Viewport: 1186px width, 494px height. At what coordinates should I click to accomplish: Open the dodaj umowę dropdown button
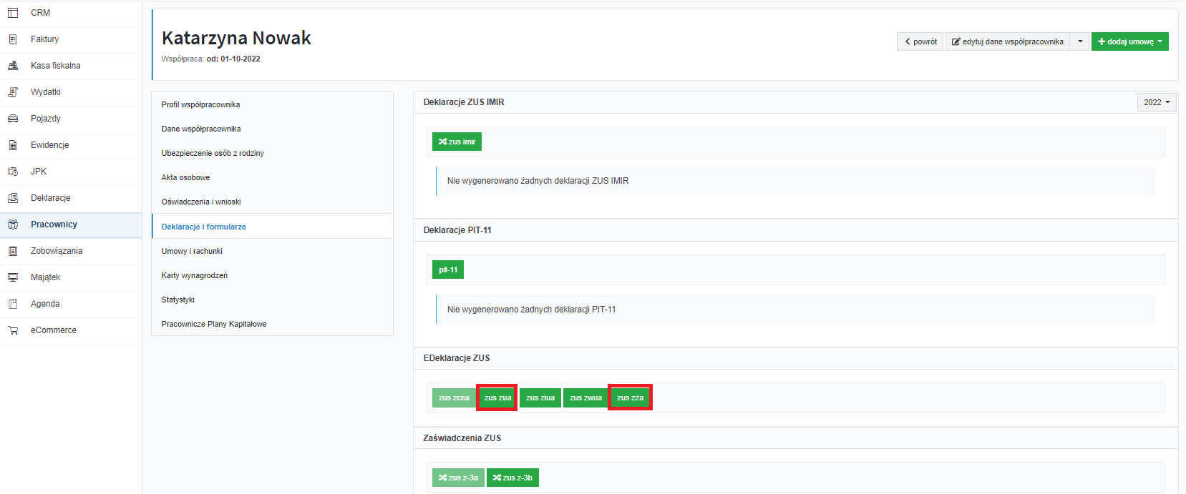[1129, 41]
